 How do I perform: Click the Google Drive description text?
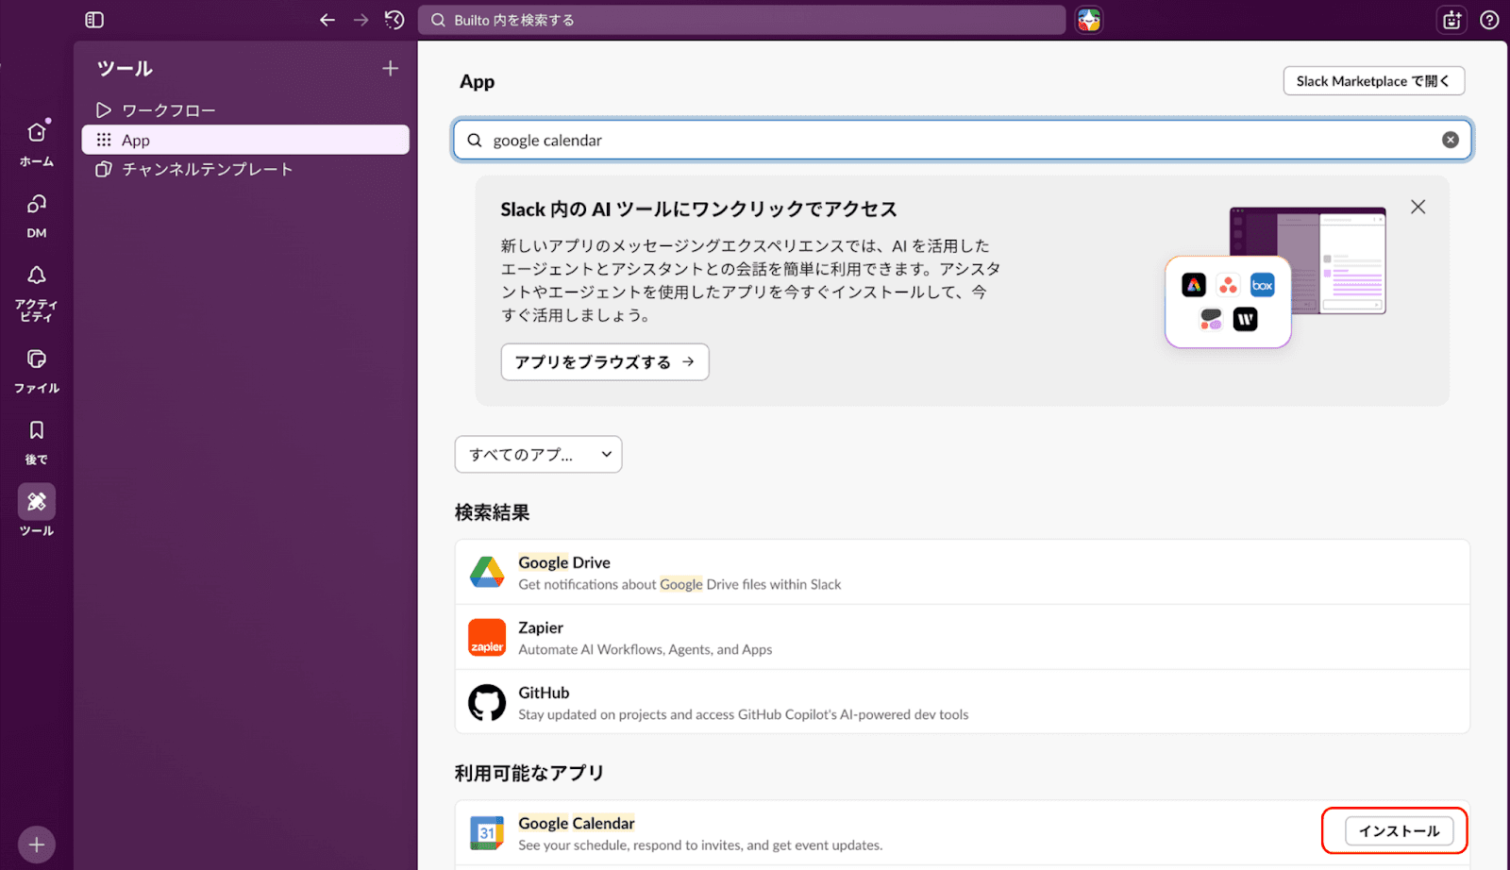(x=679, y=584)
